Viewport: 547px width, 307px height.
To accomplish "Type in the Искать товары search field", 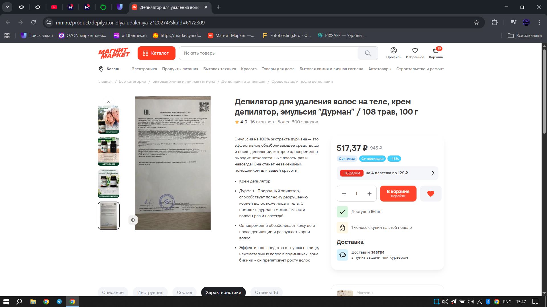I will point(268,53).
